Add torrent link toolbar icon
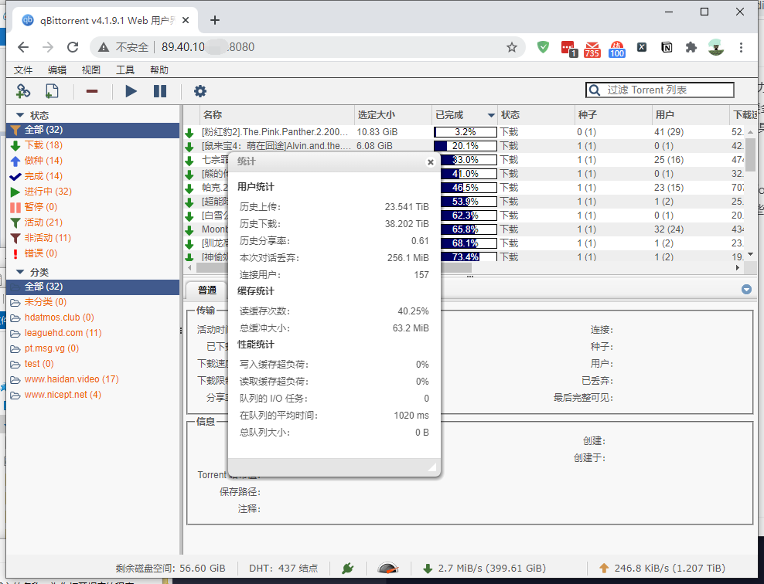 pos(23,91)
